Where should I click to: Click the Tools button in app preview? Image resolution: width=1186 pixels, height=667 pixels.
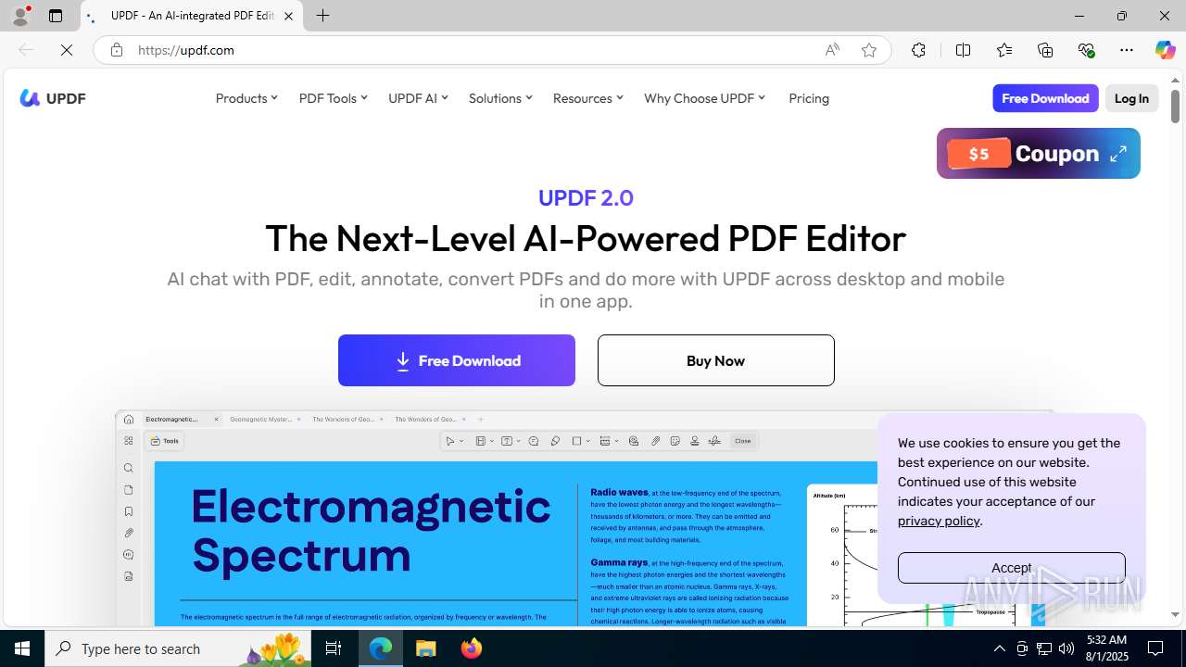point(165,441)
